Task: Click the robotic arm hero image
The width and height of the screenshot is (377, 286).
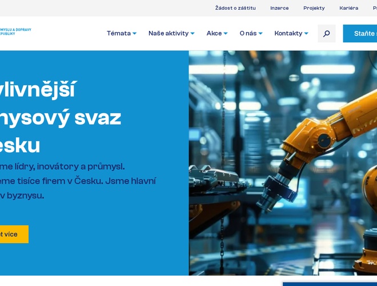Action: 283,163
